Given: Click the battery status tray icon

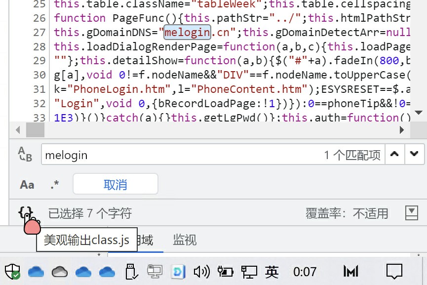Looking at the screenshot, I should (225, 272).
